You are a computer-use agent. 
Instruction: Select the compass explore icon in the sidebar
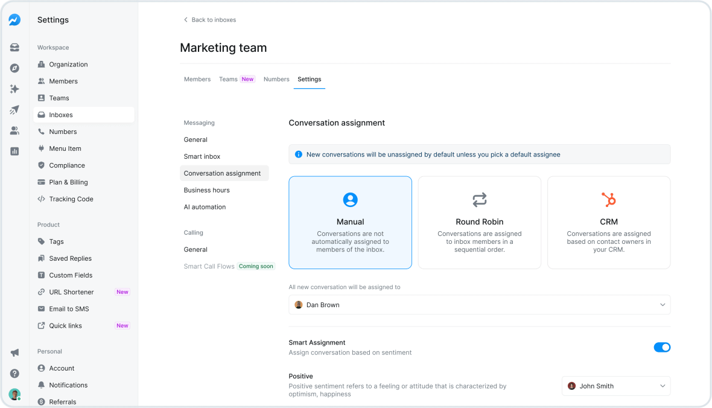[14, 68]
